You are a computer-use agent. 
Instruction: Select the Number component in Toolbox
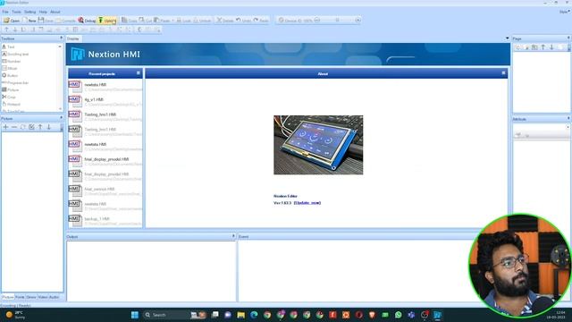[12, 62]
